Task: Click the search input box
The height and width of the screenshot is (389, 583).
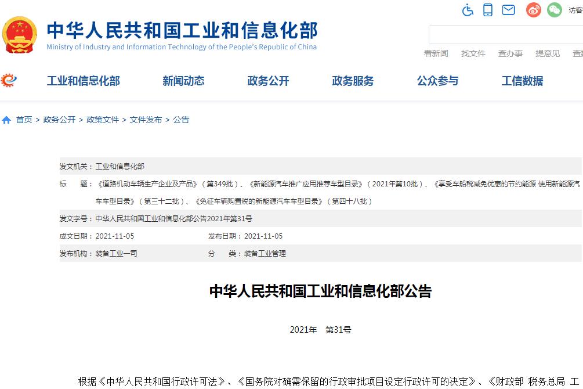Action: click(505, 34)
